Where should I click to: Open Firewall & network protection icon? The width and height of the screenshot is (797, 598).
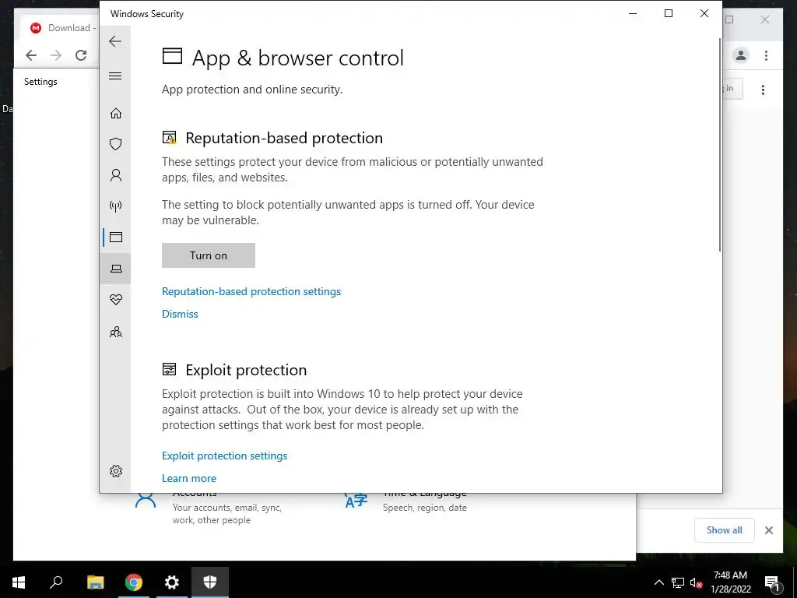pos(116,206)
